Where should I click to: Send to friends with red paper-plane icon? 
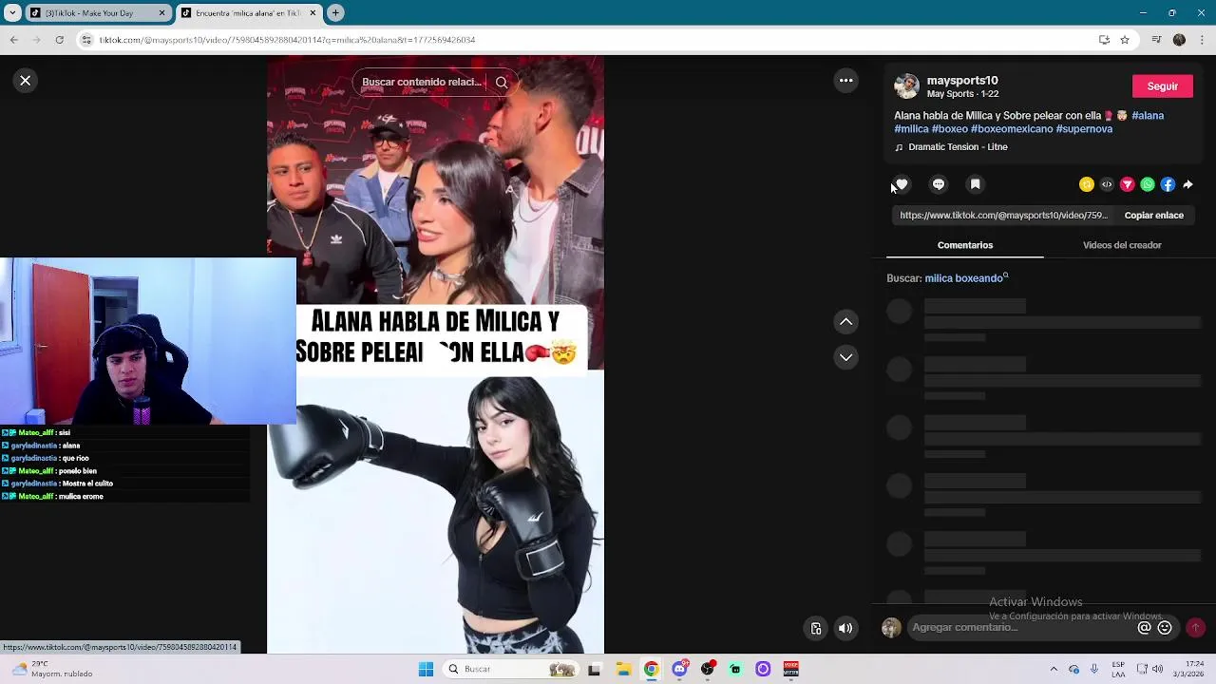[x=1128, y=184]
